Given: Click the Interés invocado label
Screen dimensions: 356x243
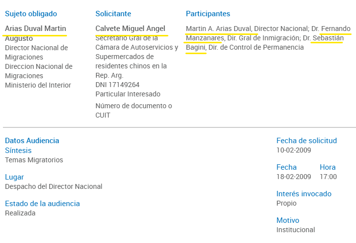Looking at the screenshot, I should point(304,194).
